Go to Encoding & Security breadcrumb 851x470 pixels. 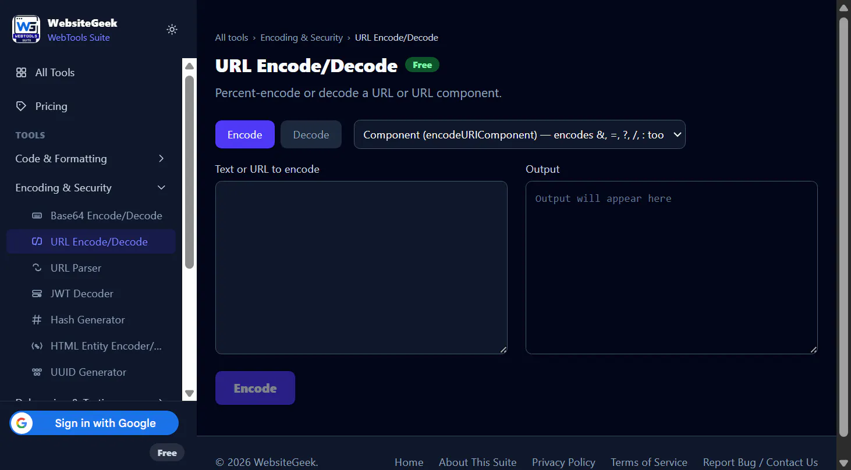[302, 37]
